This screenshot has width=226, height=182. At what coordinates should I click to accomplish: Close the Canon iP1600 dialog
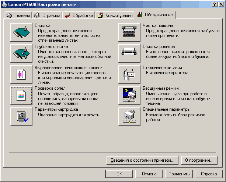(x=221, y=4)
